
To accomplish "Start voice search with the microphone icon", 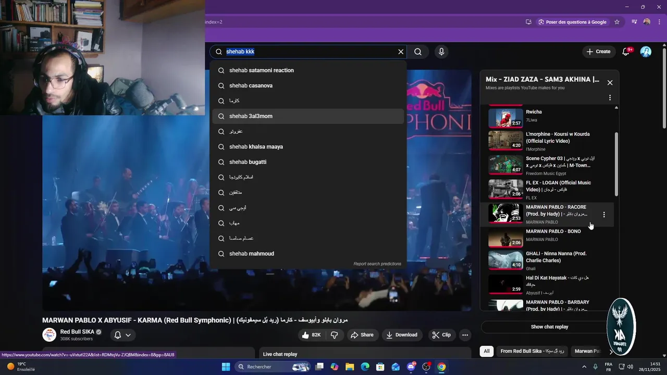I will pyautogui.click(x=441, y=52).
